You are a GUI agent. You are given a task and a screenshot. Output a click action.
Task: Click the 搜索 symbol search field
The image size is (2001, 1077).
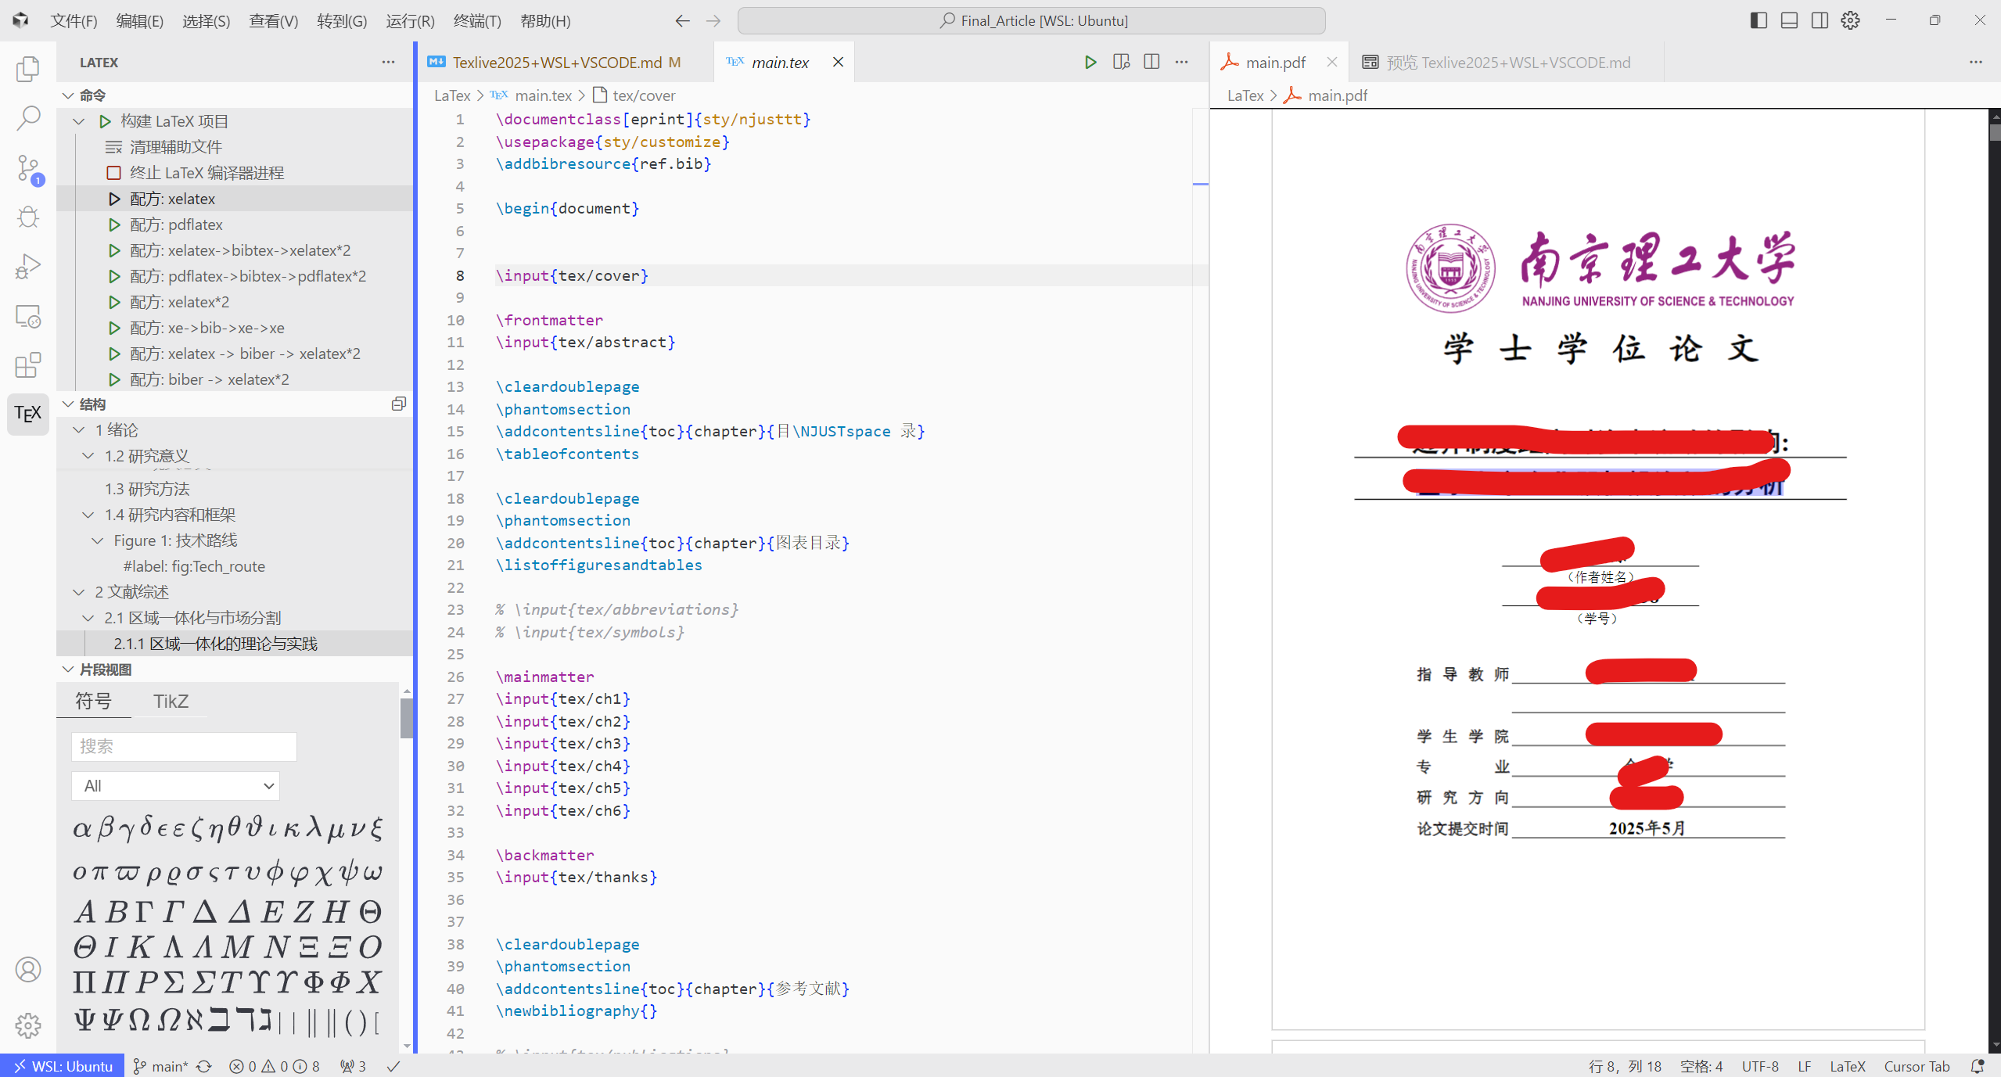pos(184,746)
